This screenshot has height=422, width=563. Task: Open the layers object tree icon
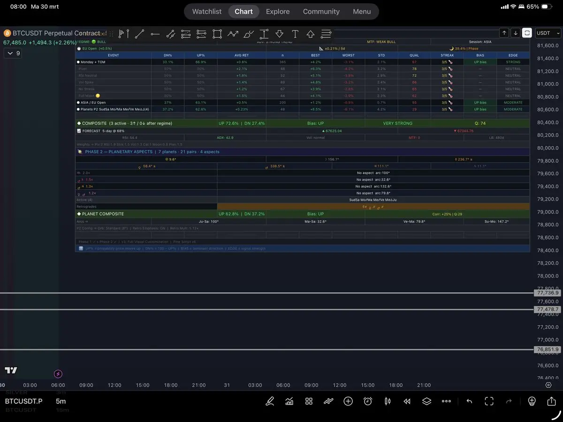coord(426,401)
